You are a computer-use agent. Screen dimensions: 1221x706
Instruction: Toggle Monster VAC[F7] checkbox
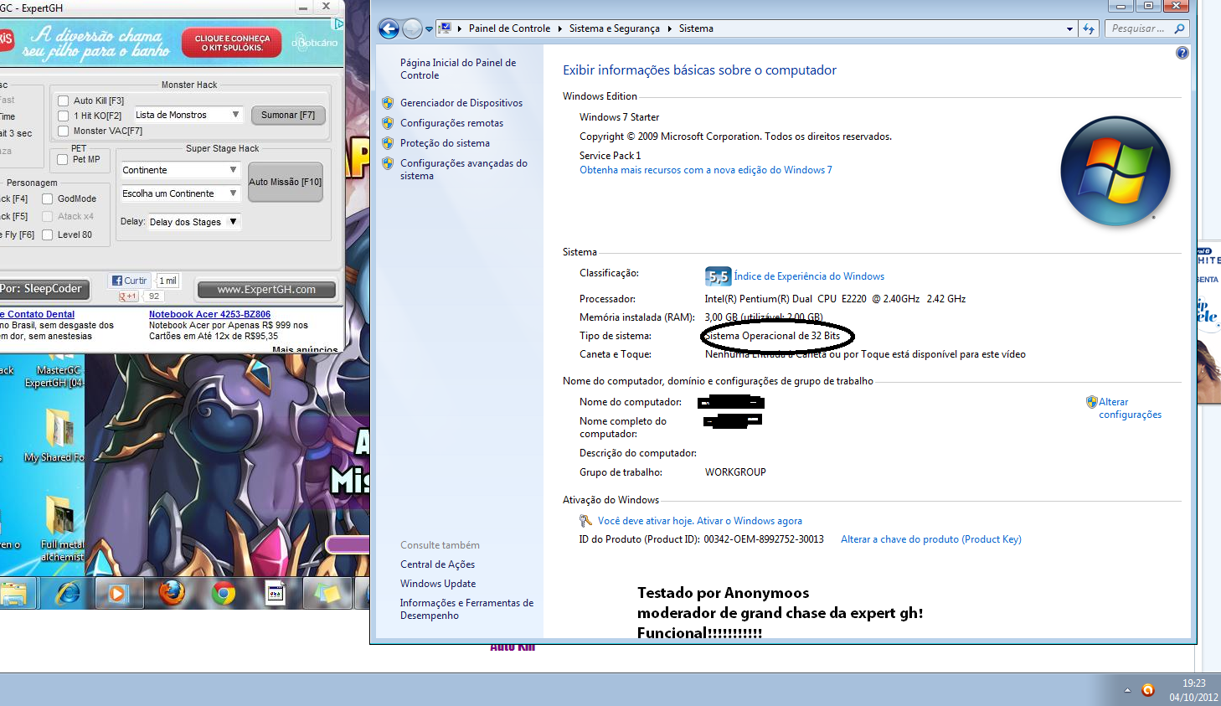tap(63, 131)
